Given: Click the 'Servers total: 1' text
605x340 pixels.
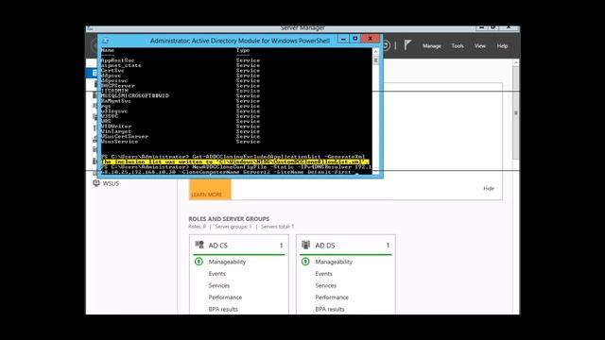Looking at the screenshot, I should 277,227.
